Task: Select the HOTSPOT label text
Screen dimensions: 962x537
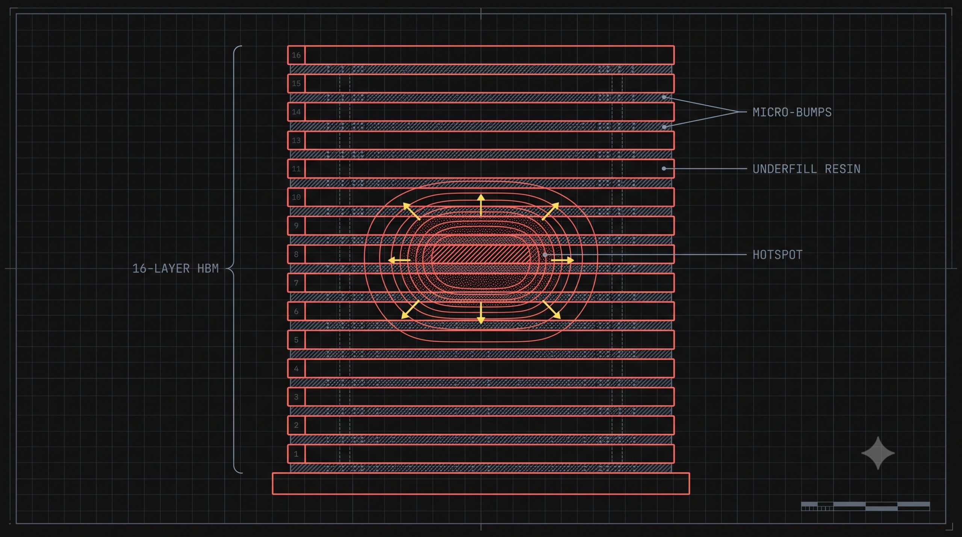Action: 777,255
